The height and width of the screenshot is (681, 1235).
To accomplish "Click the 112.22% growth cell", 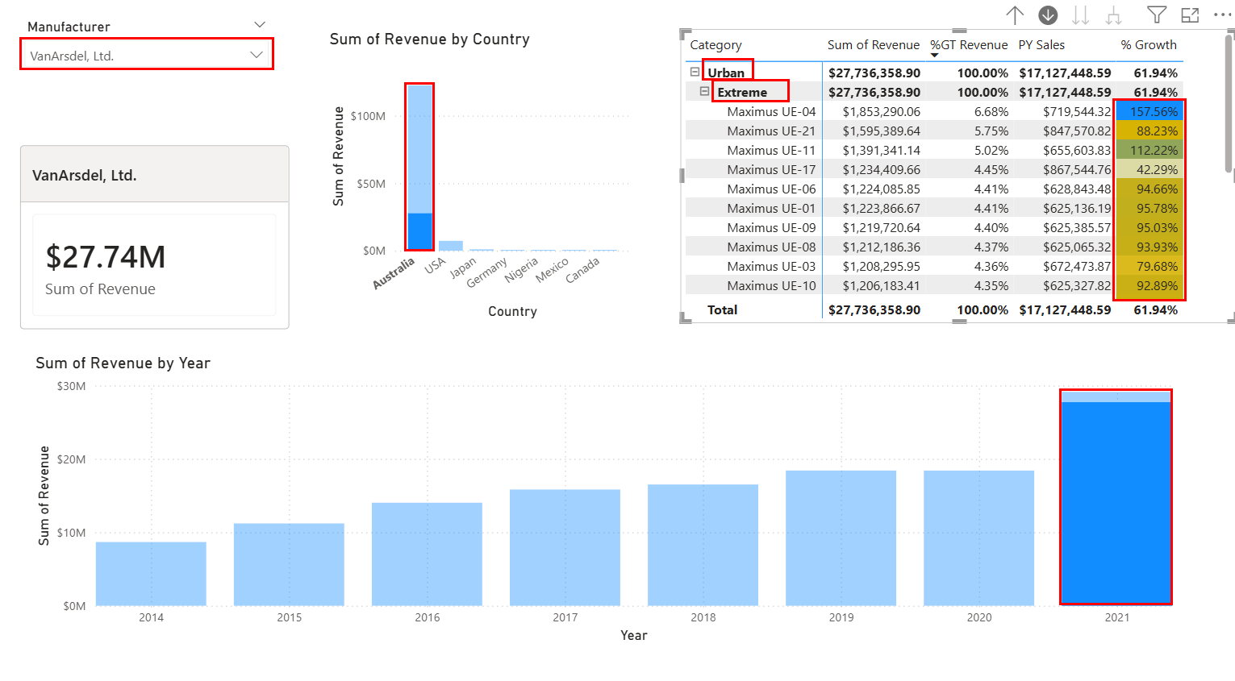I will click(1149, 150).
